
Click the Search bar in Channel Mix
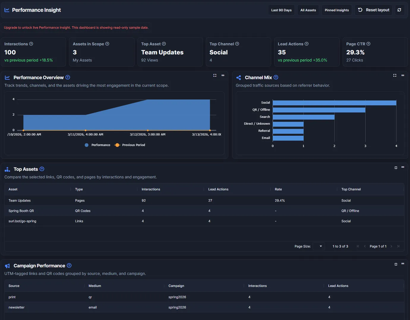pyautogui.click(x=304, y=117)
